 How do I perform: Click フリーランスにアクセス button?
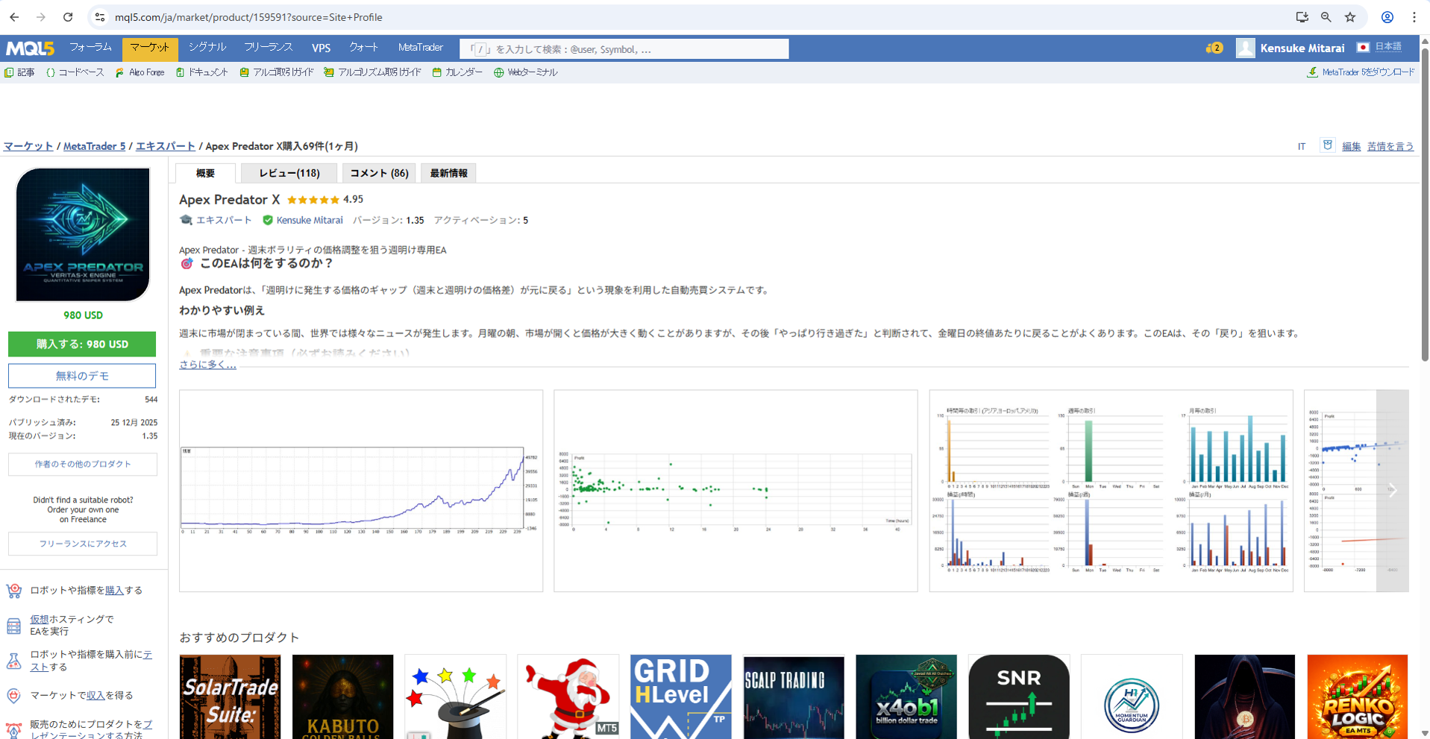pyautogui.click(x=83, y=544)
